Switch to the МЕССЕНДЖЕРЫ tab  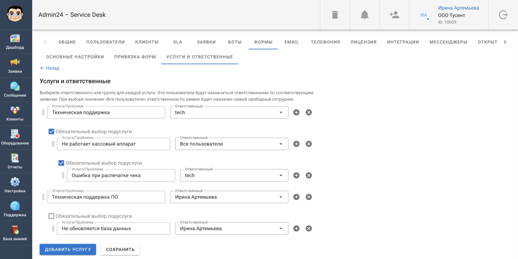click(448, 42)
